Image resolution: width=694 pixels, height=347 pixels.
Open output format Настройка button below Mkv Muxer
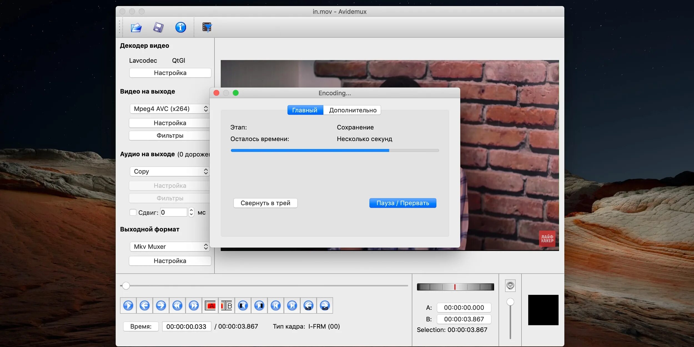170,261
